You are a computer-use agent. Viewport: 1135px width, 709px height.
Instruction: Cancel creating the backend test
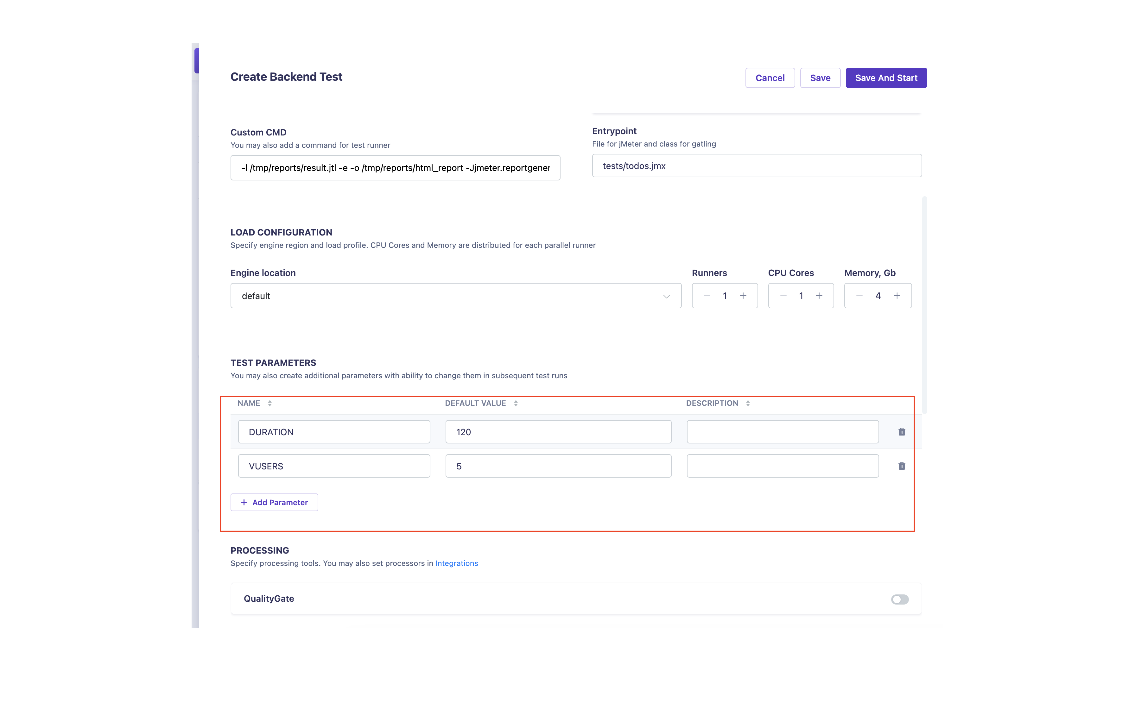point(770,78)
